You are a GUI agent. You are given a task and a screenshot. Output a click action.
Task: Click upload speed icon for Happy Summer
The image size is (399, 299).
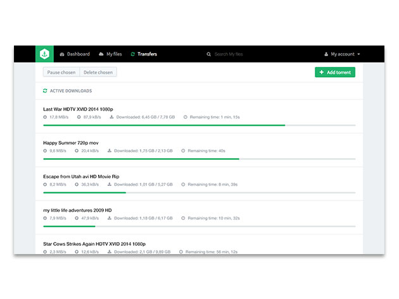pyautogui.click(x=77, y=150)
